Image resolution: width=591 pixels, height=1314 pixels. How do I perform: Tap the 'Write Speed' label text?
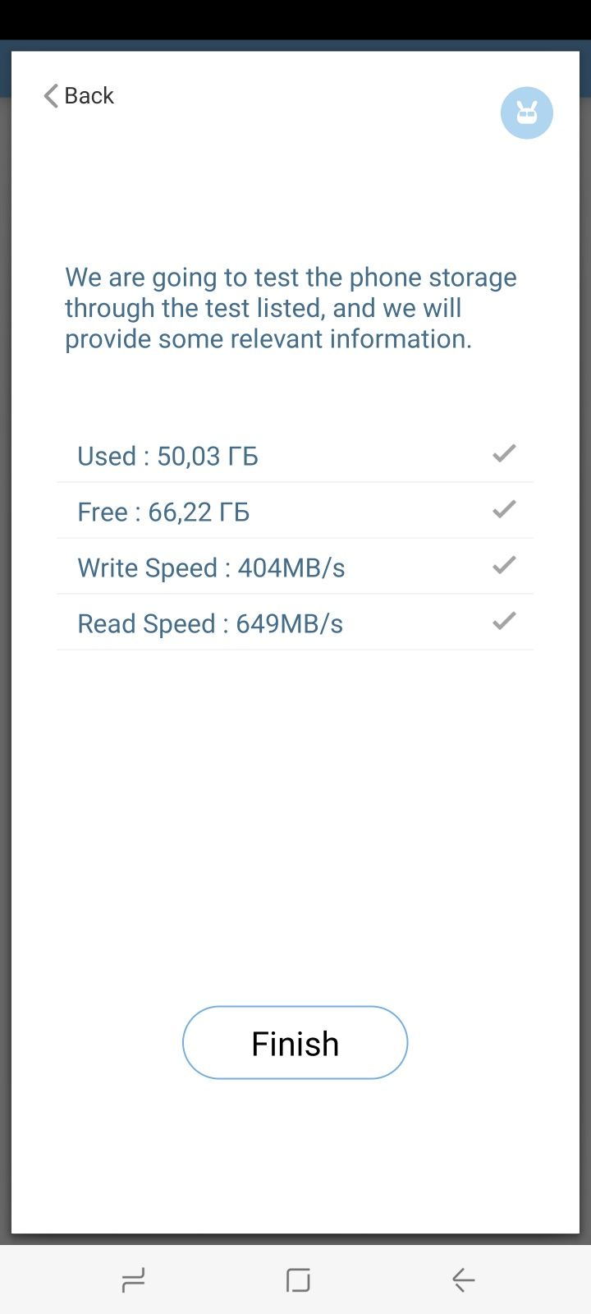pos(148,567)
